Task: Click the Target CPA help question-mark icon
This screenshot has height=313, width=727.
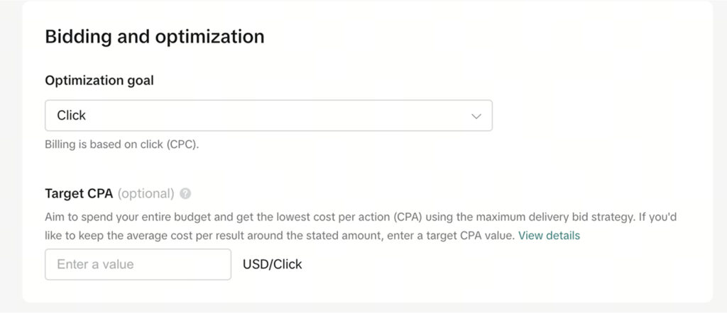Action: click(186, 193)
